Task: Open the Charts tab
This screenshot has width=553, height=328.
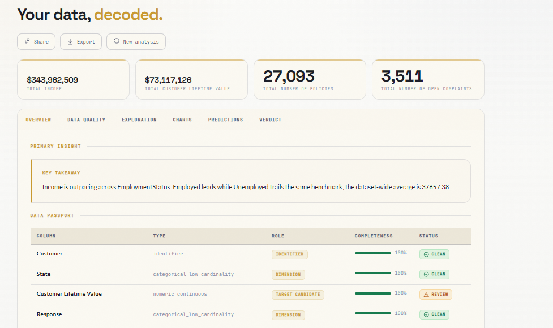Action: tap(182, 120)
